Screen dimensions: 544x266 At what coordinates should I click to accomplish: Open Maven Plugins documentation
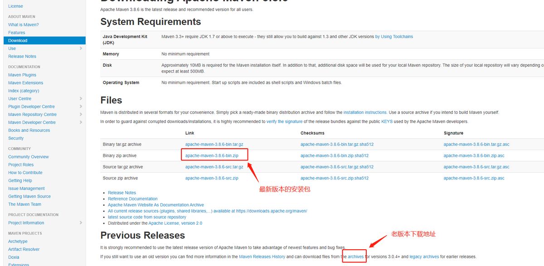click(x=22, y=75)
